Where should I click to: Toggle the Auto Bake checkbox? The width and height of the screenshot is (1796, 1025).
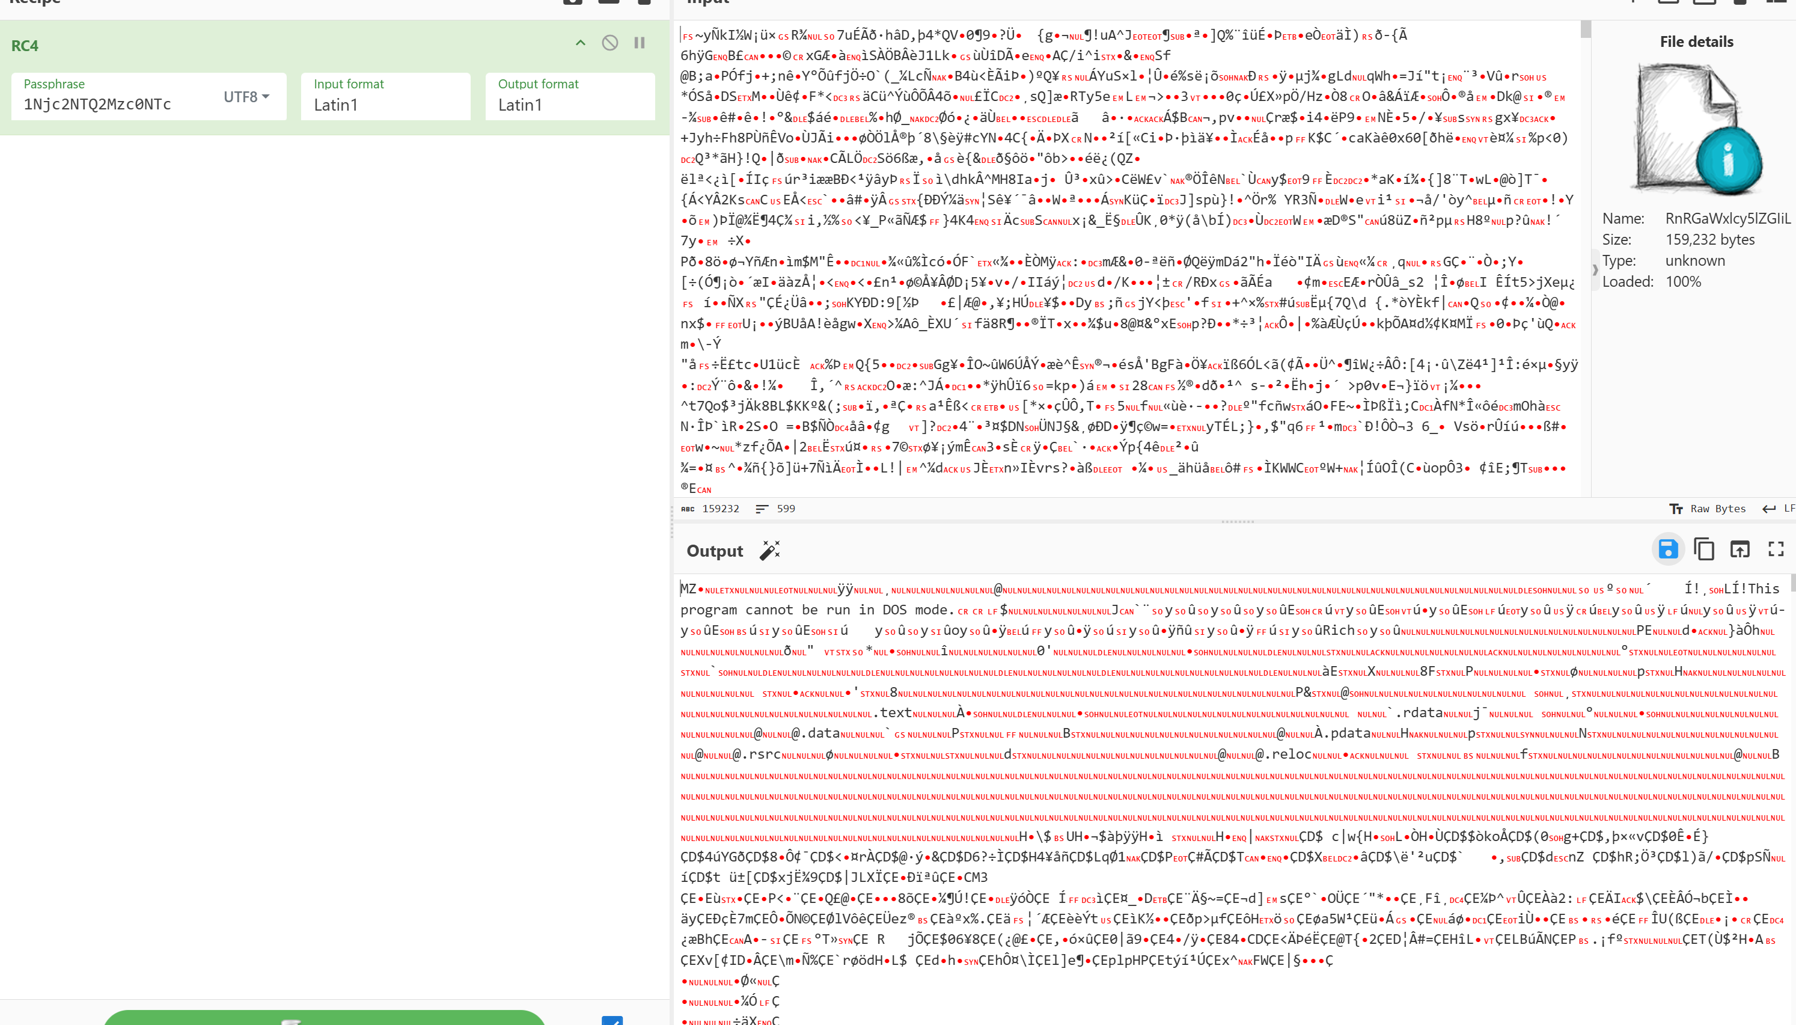pos(611,1020)
